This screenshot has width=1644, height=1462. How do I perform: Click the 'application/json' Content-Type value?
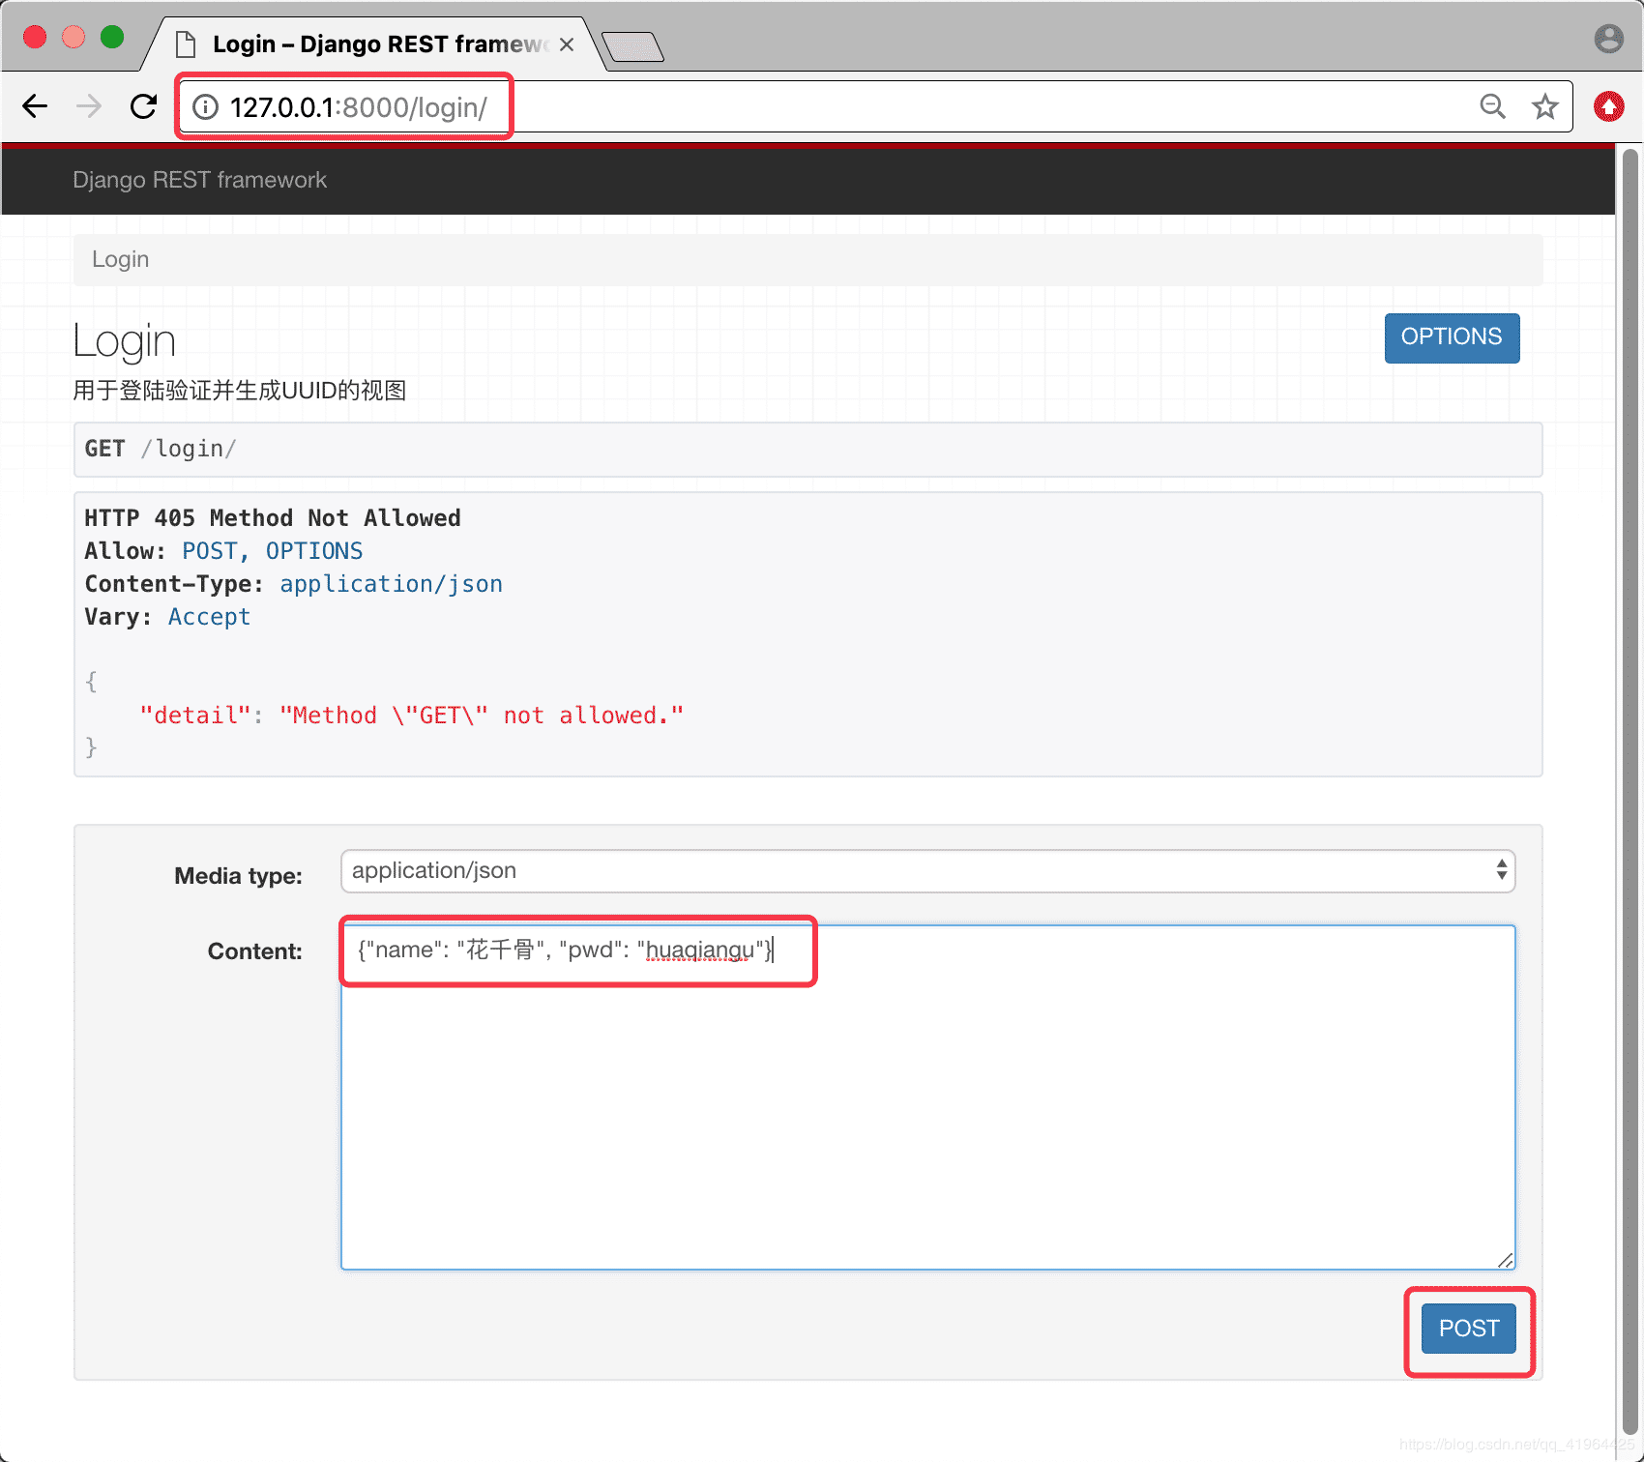(x=391, y=584)
